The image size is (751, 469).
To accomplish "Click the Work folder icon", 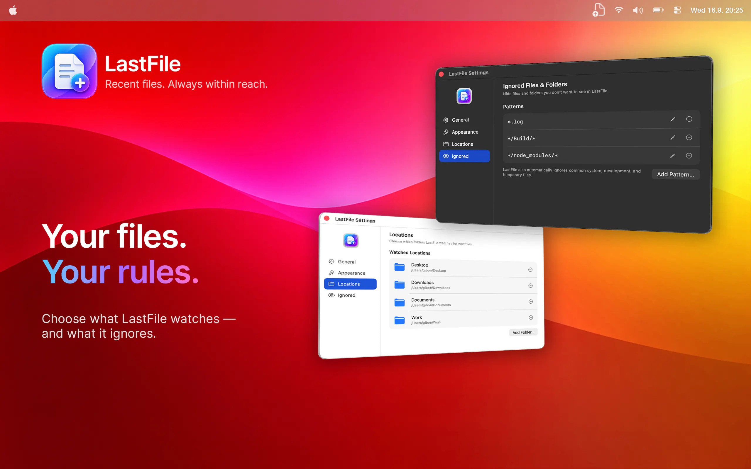I will [x=399, y=320].
